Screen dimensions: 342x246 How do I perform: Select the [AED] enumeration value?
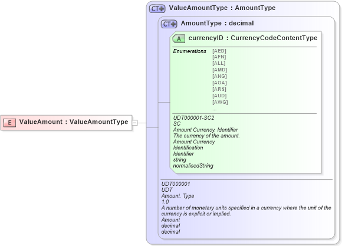pyautogui.click(x=219, y=51)
